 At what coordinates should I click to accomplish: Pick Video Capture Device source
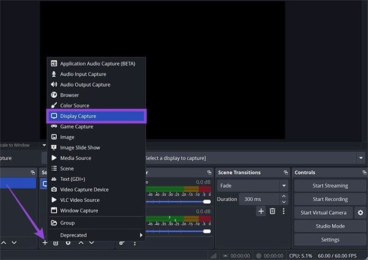pos(84,190)
